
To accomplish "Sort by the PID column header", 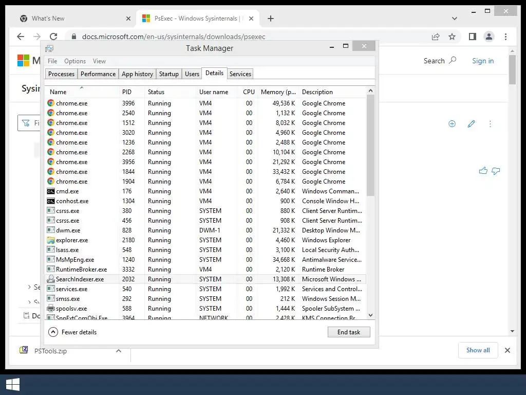I will tap(131, 92).
